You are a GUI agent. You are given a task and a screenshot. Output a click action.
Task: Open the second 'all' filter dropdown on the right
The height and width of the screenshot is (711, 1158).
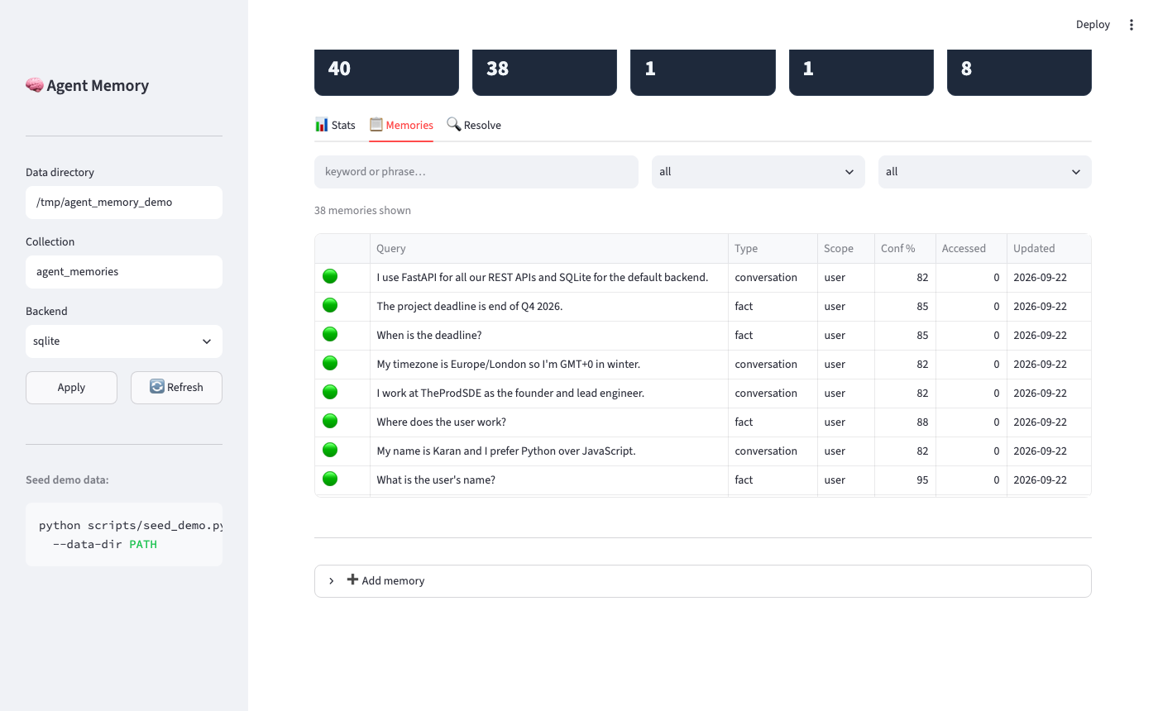(x=984, y=172)
